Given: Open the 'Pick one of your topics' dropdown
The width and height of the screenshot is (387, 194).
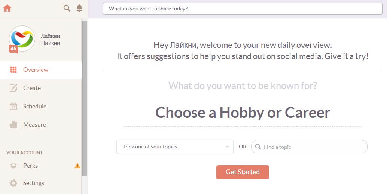Looking at the screenshot, I should tap(175, 147).
